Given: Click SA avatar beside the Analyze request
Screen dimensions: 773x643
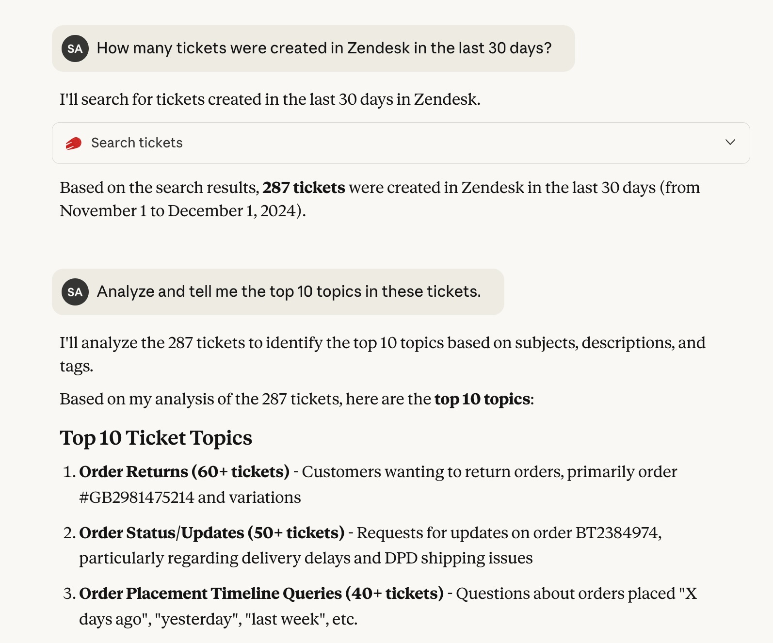Looking at the screenshot, I should pyautogui.click(x=75, y=292).
